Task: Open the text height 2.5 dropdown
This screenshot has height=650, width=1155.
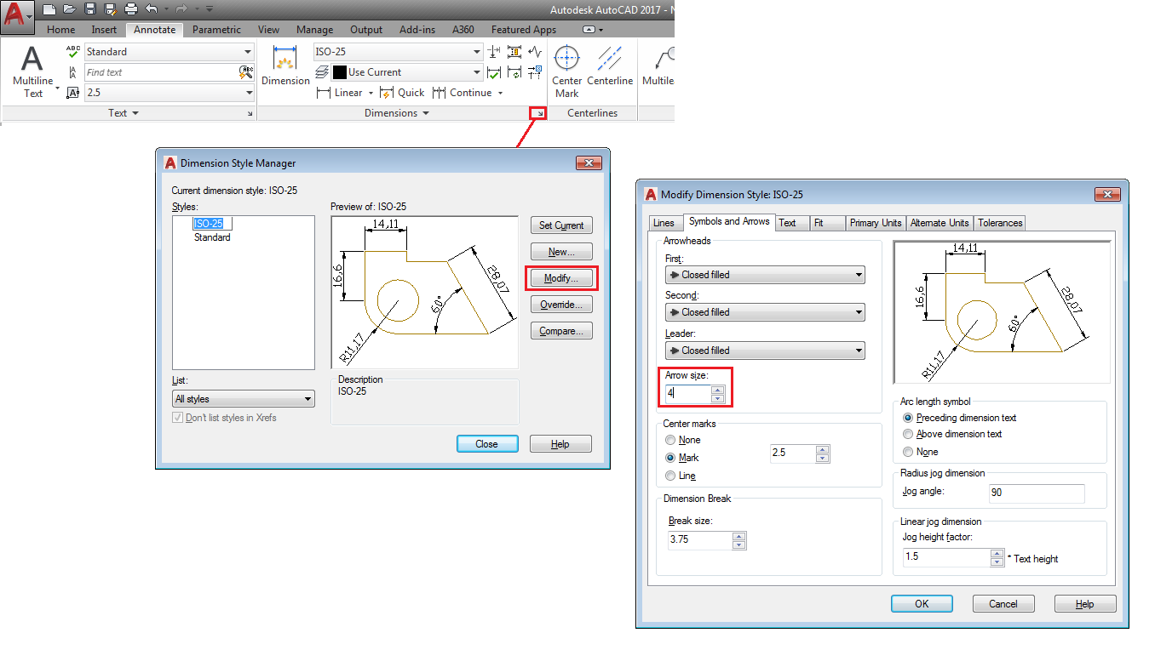Action: (x=170, y=93)
